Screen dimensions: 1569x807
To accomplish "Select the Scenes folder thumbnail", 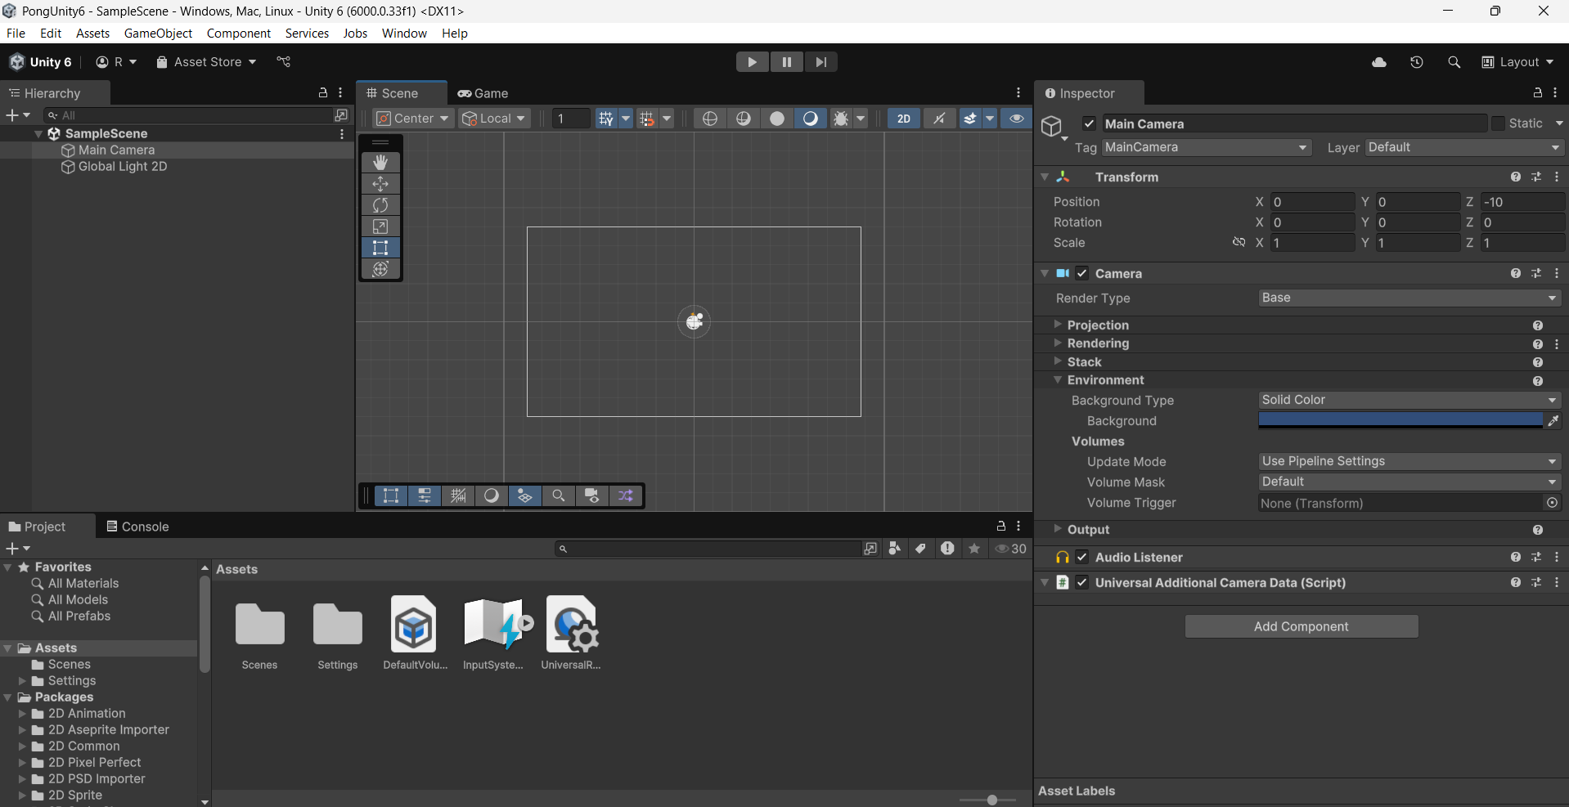I will click(x=259, y=626).
